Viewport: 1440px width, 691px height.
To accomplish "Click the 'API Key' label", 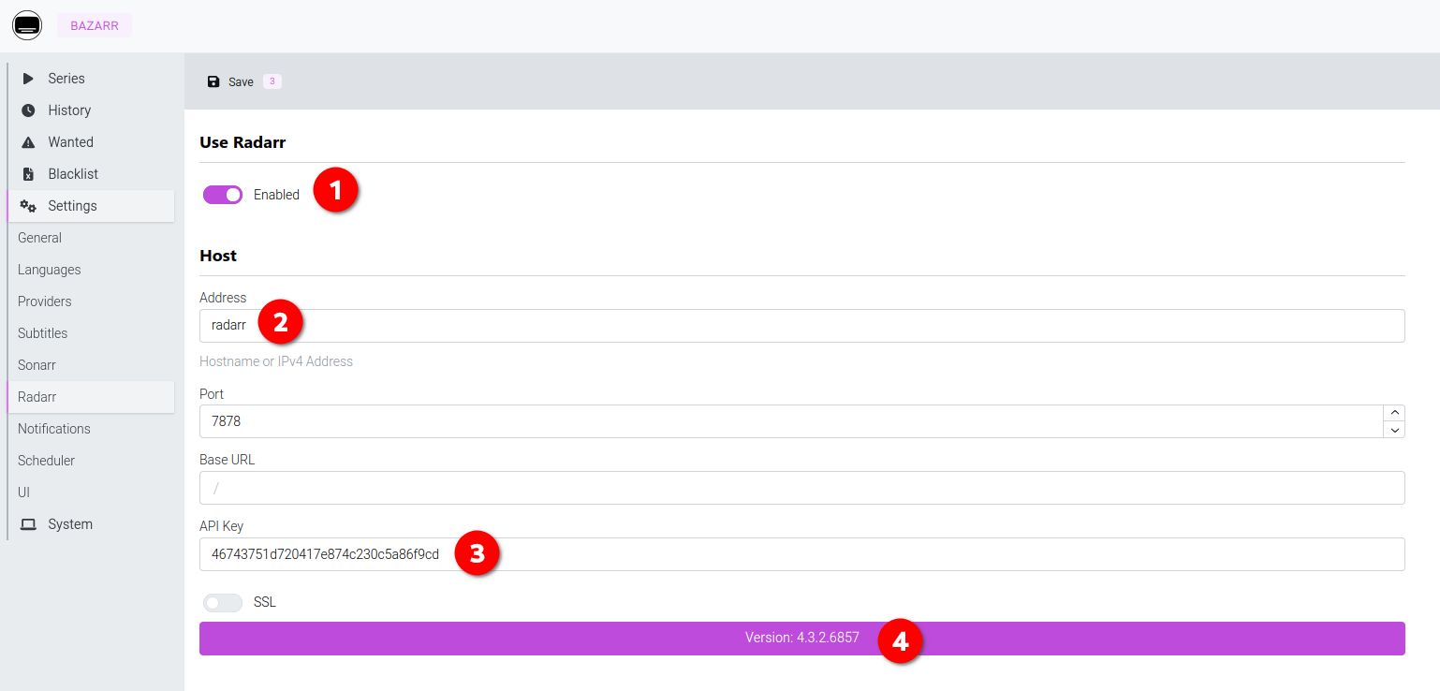I will [x=221, y=526].
